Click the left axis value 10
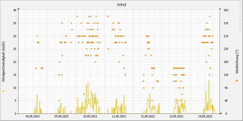 click(x=15, y=88)
